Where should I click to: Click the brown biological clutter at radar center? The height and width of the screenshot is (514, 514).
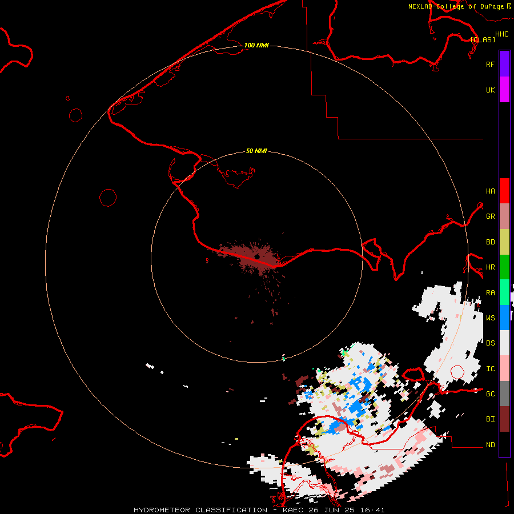click(x=254, y=258)
